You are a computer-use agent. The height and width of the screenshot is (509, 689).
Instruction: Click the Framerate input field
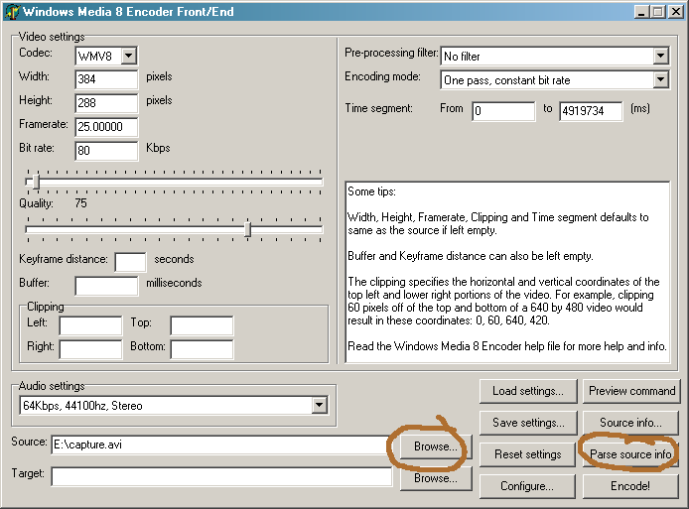[x=106, y=126]
